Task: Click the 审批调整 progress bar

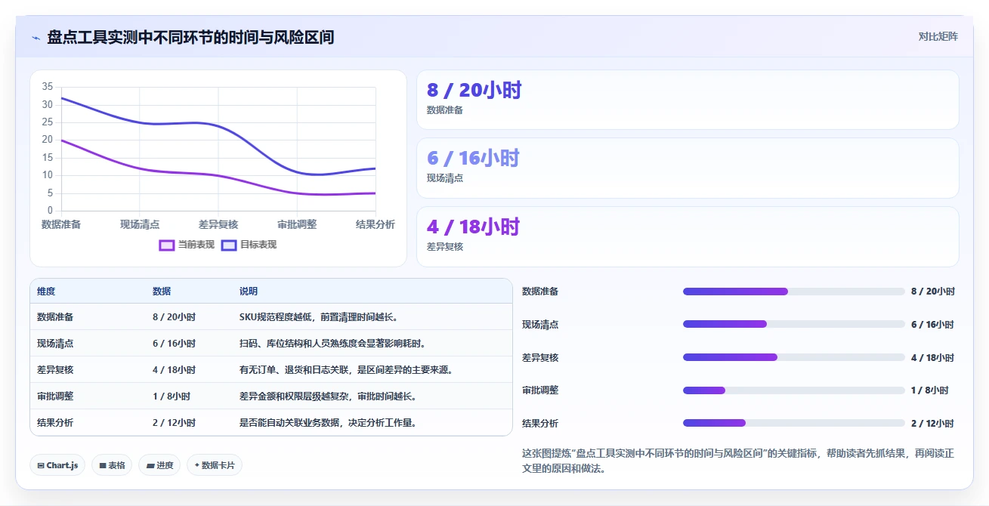Action: point(793,390)
